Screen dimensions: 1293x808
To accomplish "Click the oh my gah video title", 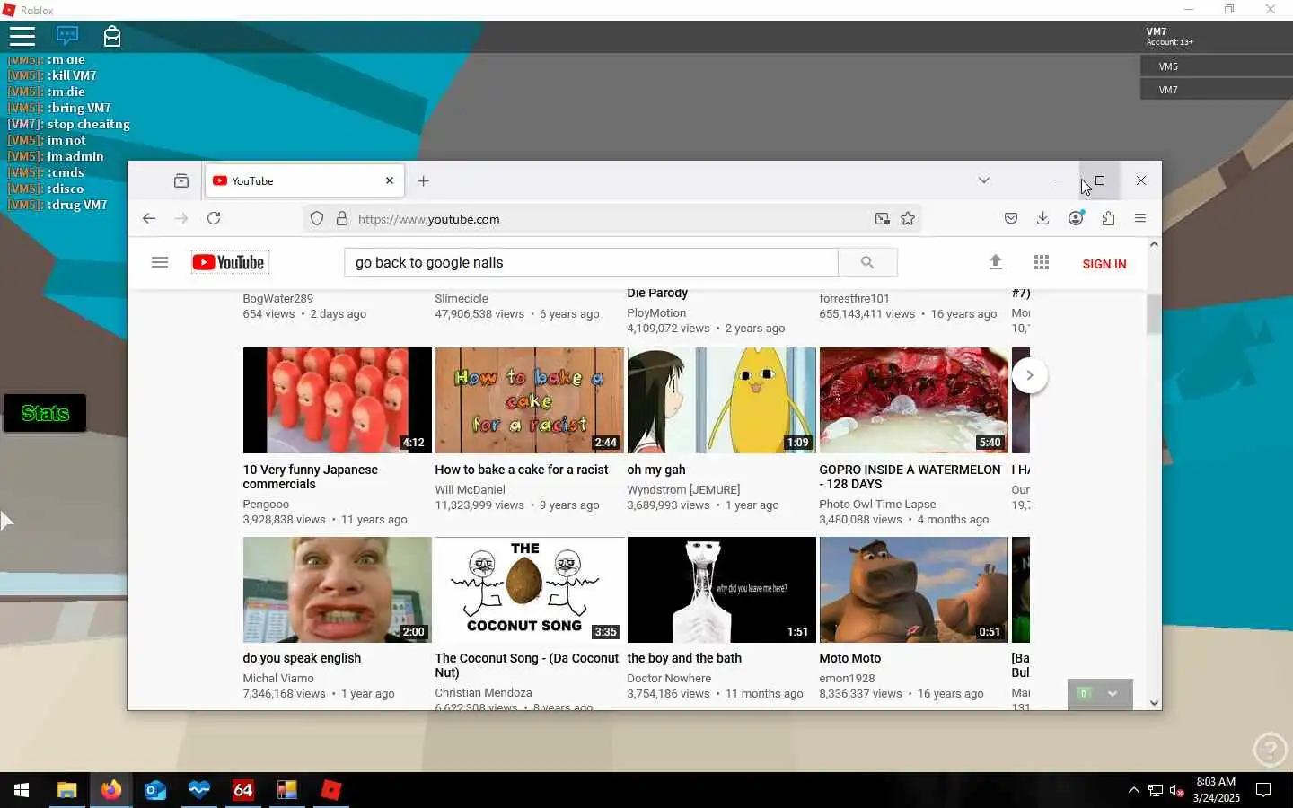I will point(656,470).
